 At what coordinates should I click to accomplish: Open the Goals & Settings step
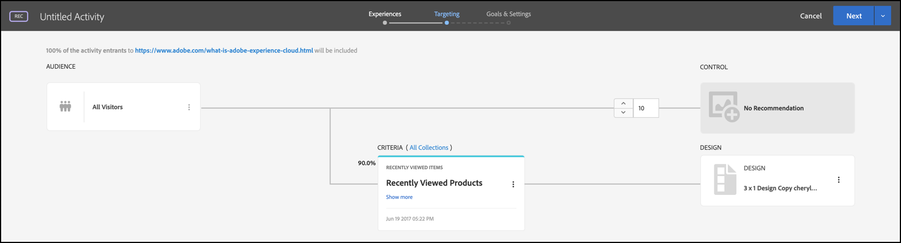click(508, 14)
